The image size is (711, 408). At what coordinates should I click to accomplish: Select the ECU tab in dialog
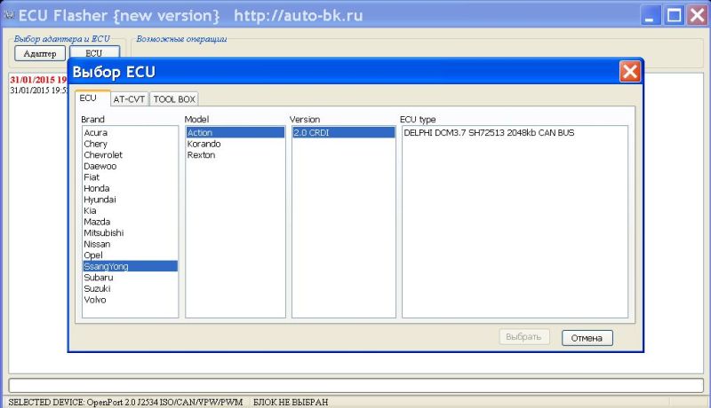pos(88,98)
